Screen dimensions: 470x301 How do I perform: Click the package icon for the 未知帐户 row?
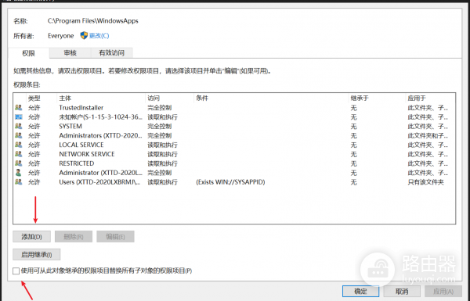19,116
